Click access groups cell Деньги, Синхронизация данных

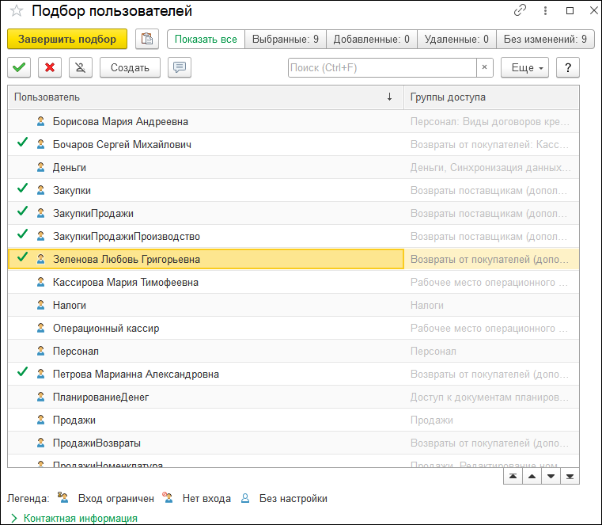point(491,167)
